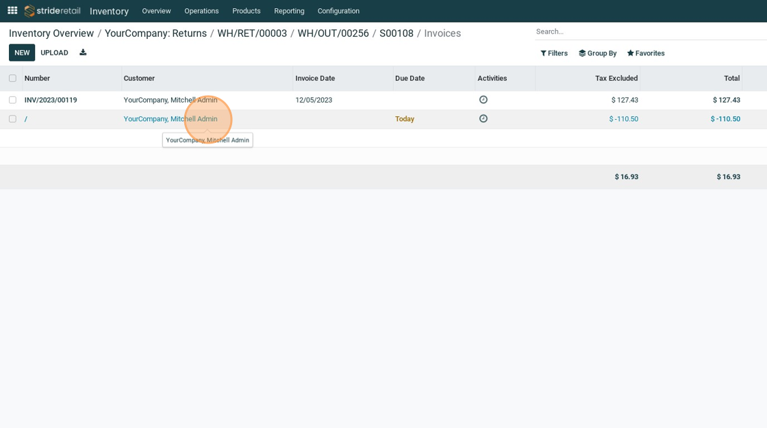Open the apps grid menu icon
The height and width of the screenshot is (428, 767).
13,10
